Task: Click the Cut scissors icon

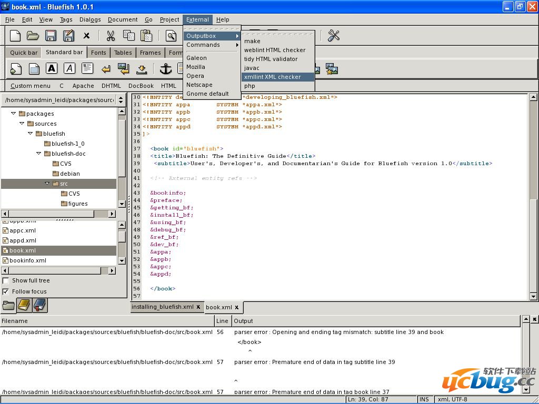Action: [x=111, y=36]
